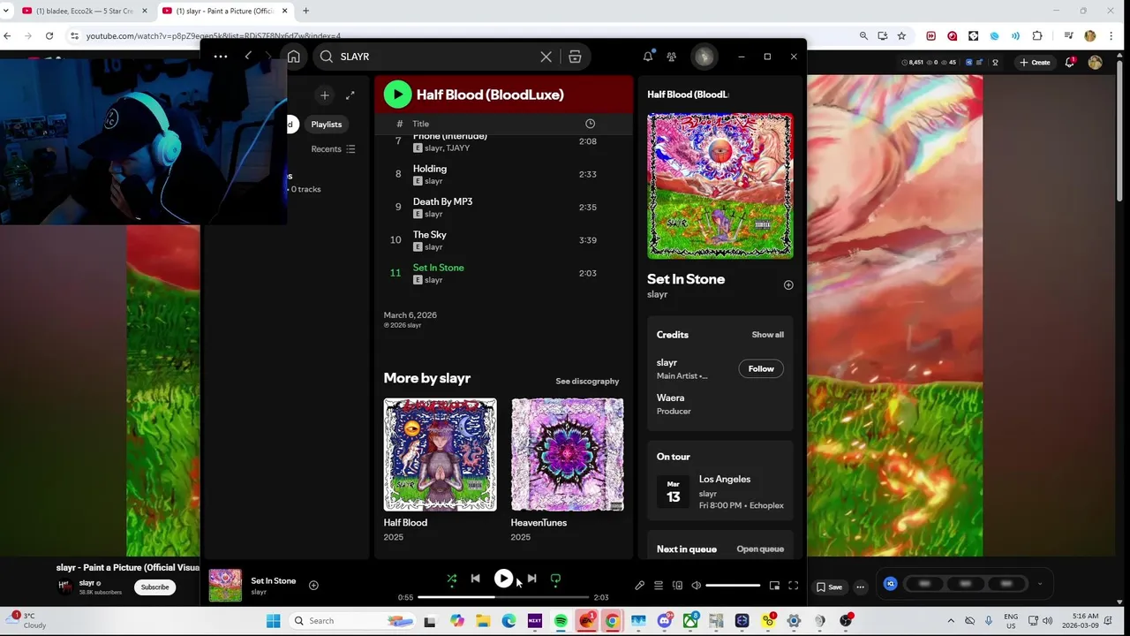Click the SLAYR search input field

(x=437, y=57)
